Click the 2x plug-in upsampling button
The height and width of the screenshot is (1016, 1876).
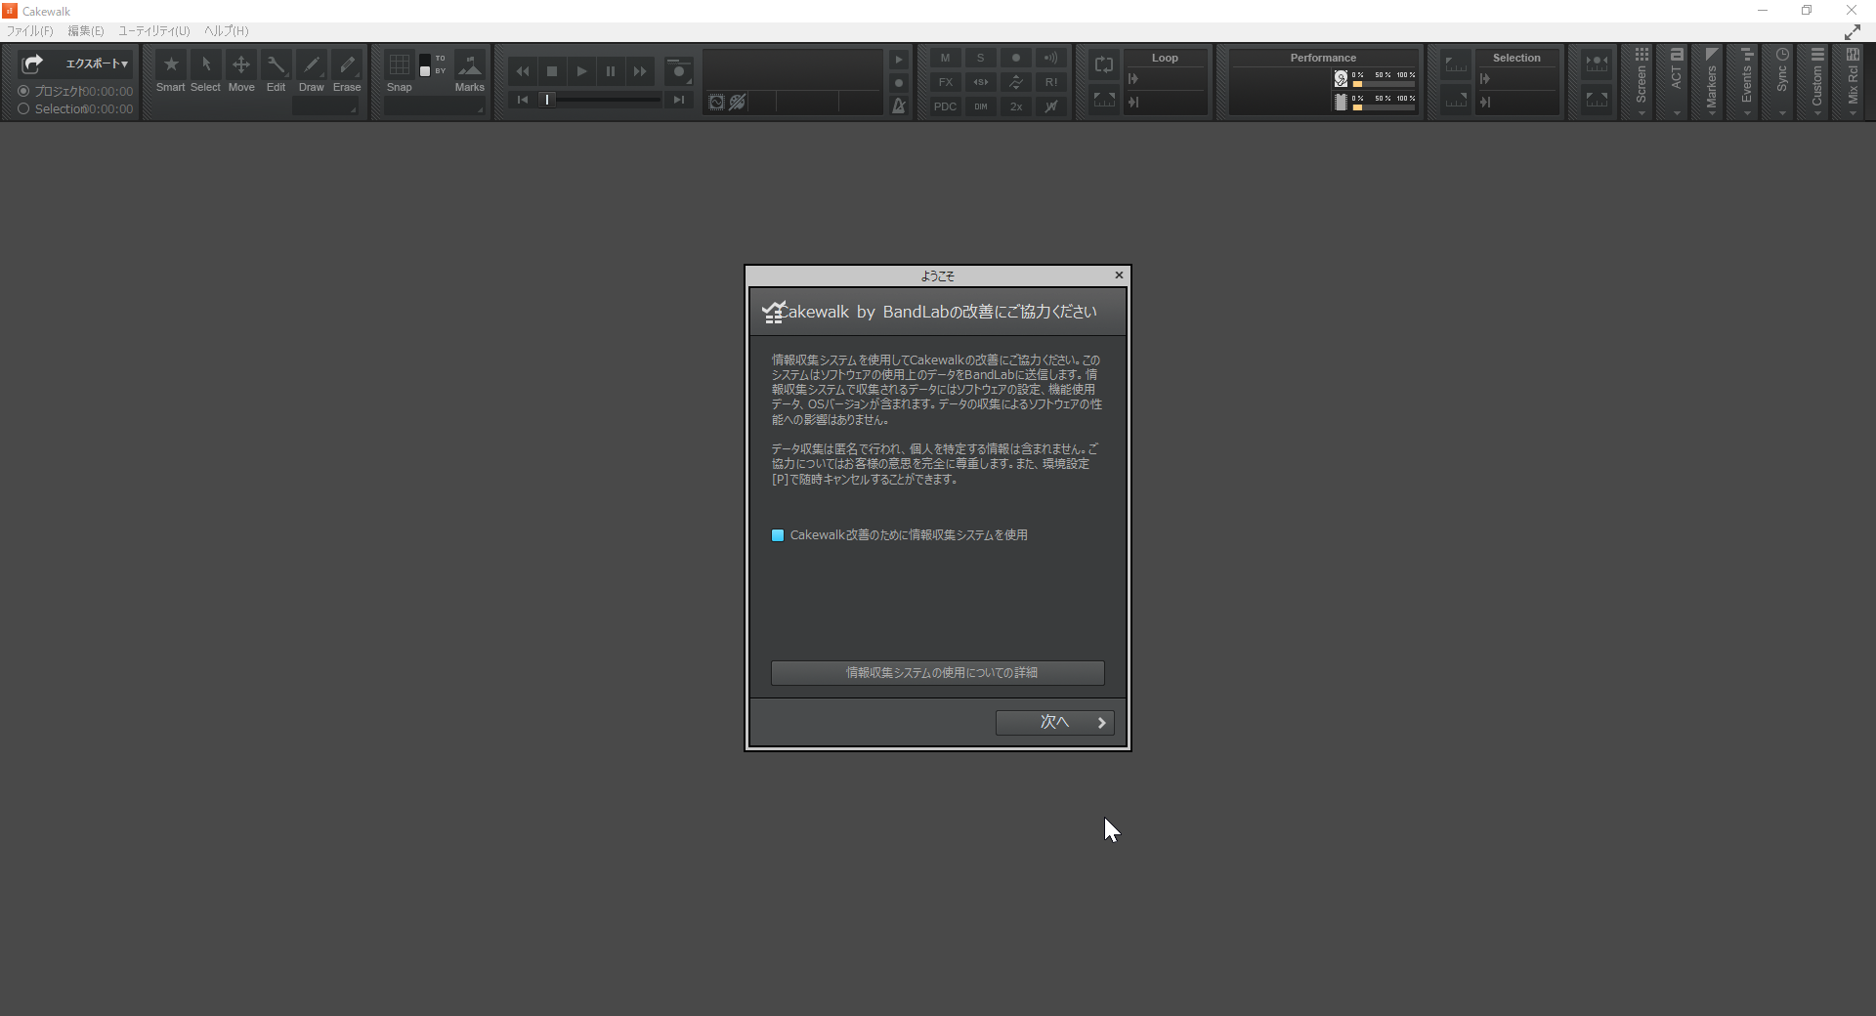coord(1016,106)
